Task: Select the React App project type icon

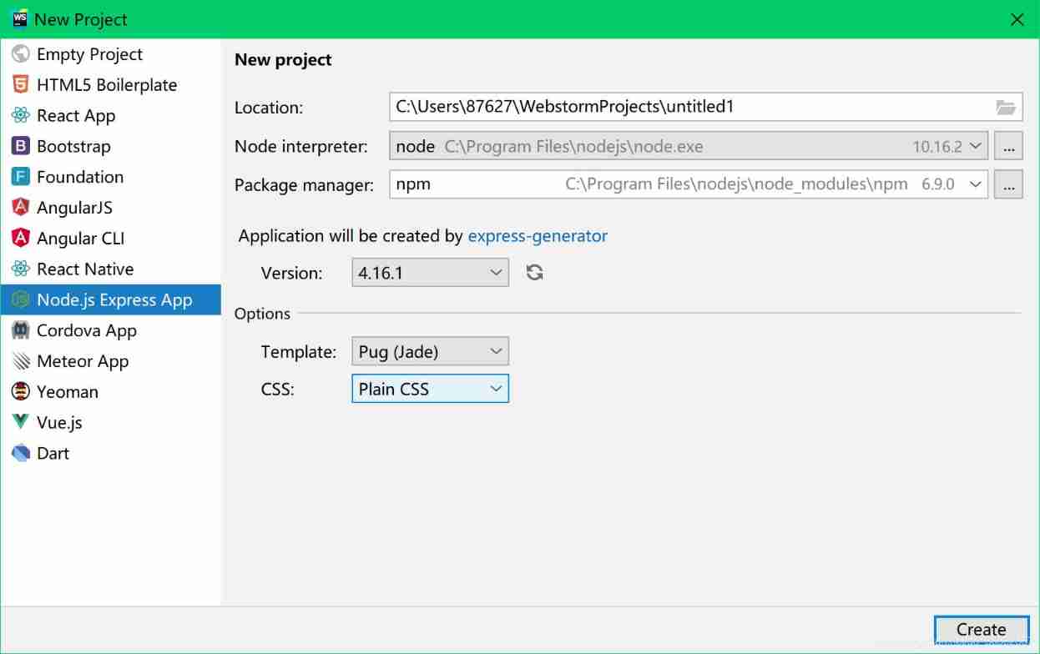Action: point(21,115)
